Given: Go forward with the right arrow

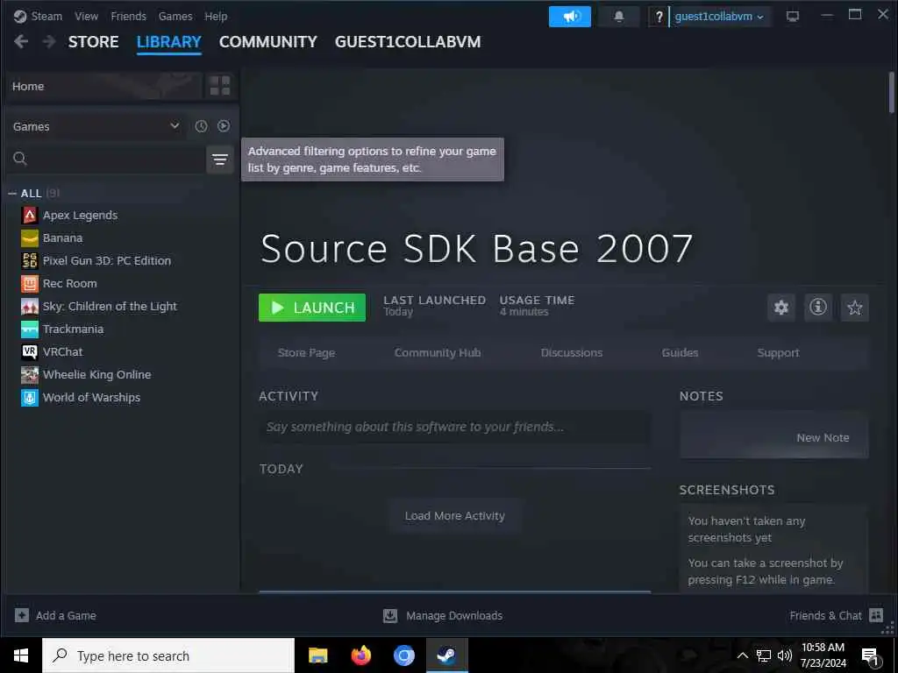Looking at the screenshot, I should coord(49,41).
